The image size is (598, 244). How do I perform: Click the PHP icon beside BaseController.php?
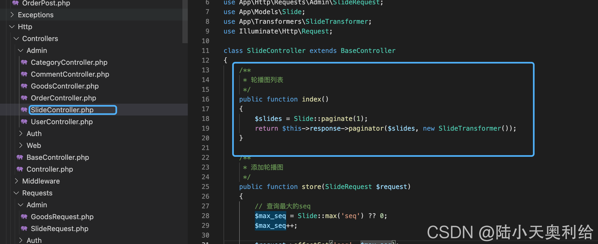[20, 157]
